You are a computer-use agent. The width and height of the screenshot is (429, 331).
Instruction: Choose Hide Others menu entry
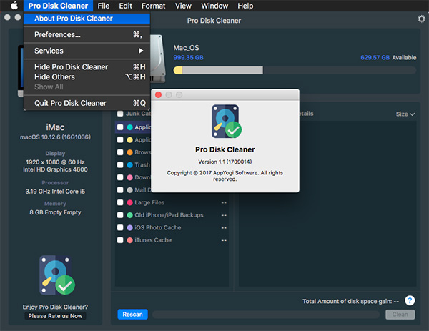[87, 77]
